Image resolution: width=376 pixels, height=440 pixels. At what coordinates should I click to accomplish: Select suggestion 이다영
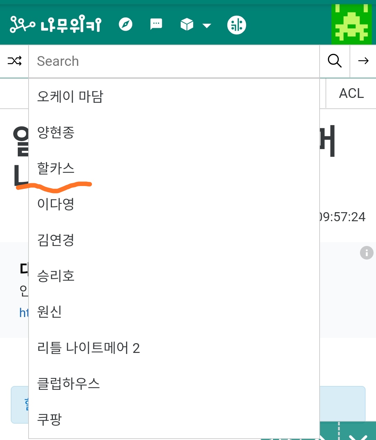(56, 204)
